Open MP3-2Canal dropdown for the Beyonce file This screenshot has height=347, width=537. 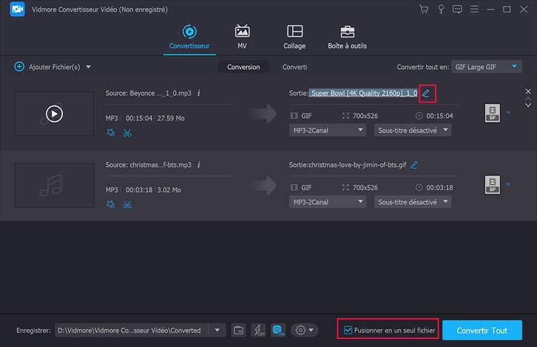coord(328,130)
